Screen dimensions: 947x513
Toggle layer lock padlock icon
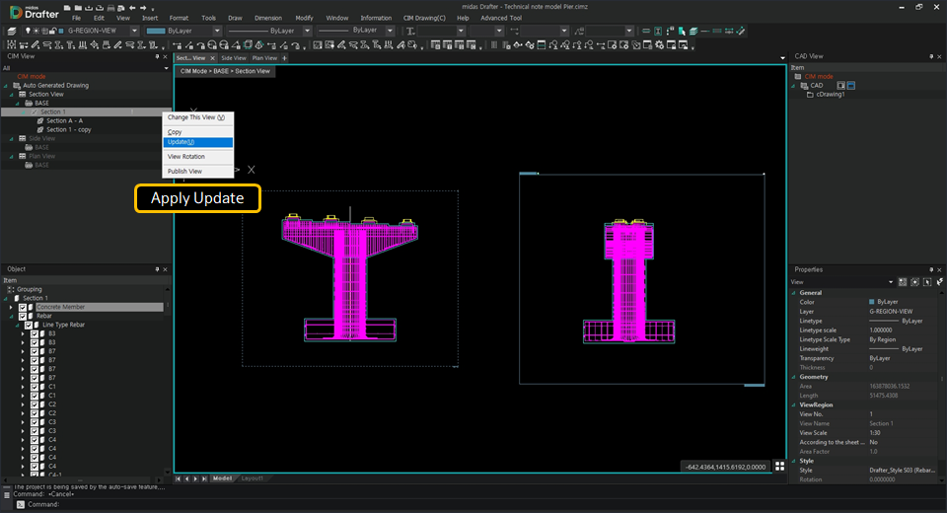point(52,31)
